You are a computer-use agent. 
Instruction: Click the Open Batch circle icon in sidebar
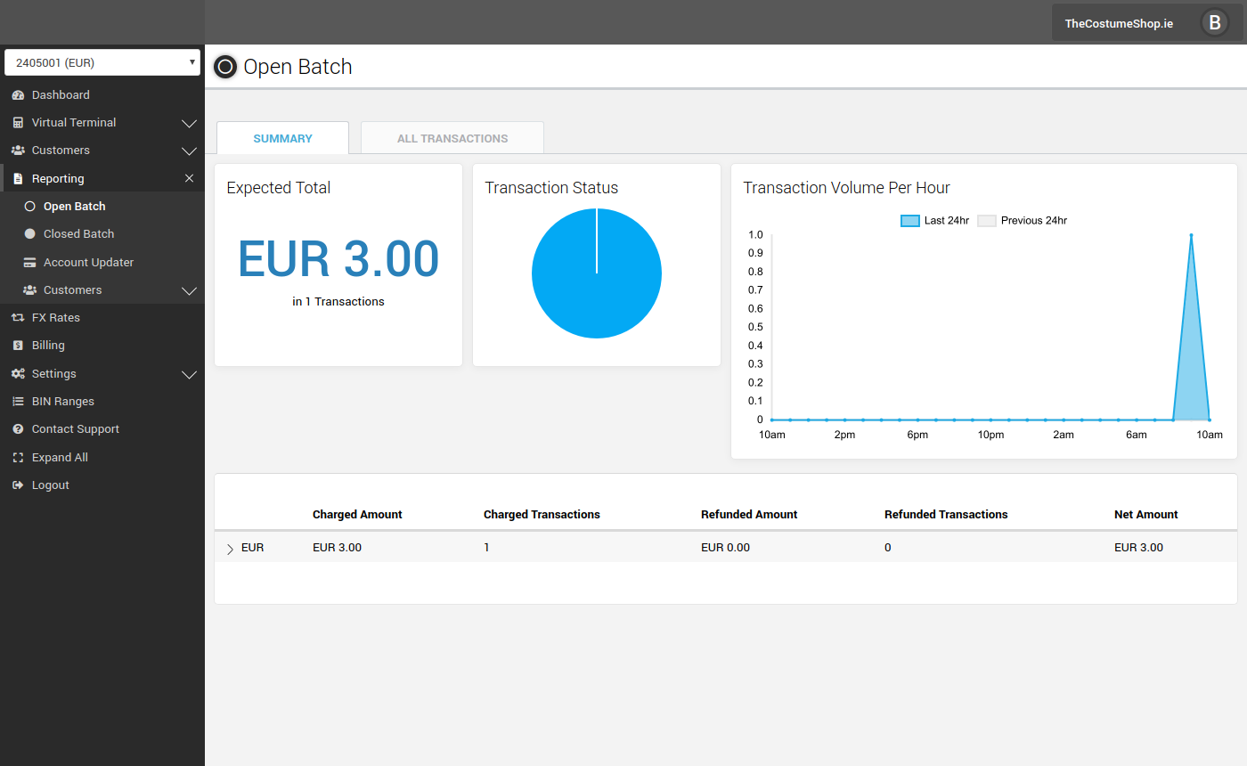coord(29,207)
